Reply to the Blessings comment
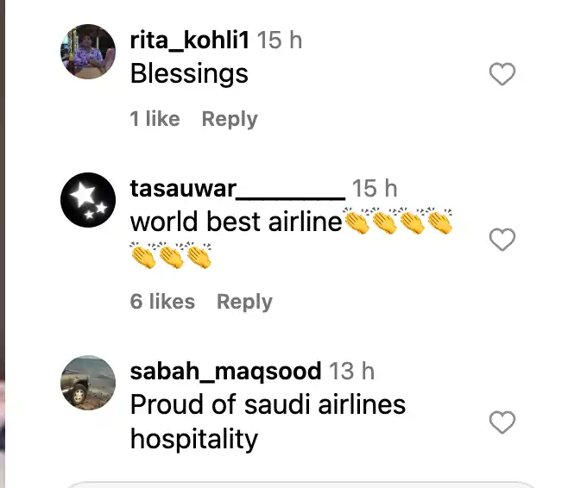The width and height of the screenshot is (568, 488). coord(230,119)
